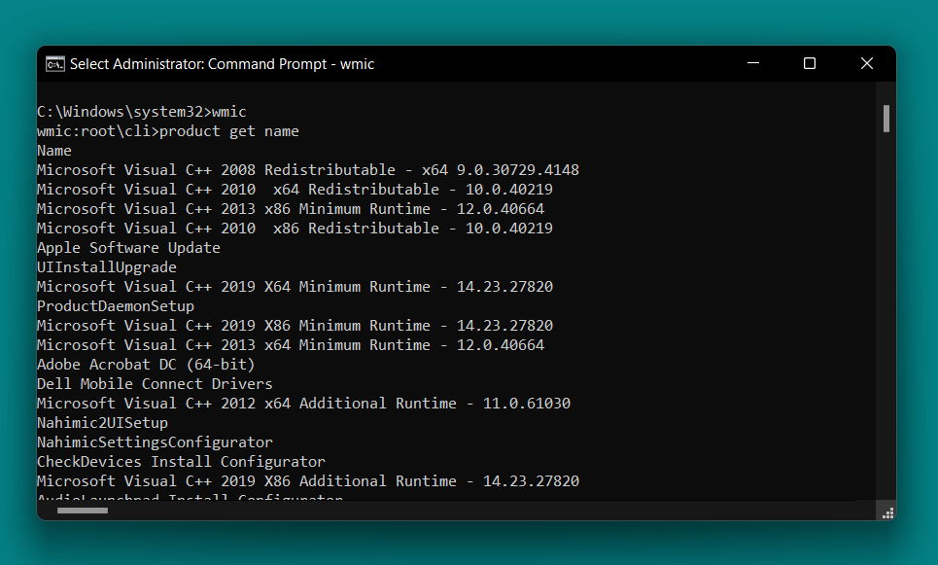The height and width of the screenshot is (565, 938).
Task: Click the "Nahimic2UISetup" entry
Action: pos(102,423)
